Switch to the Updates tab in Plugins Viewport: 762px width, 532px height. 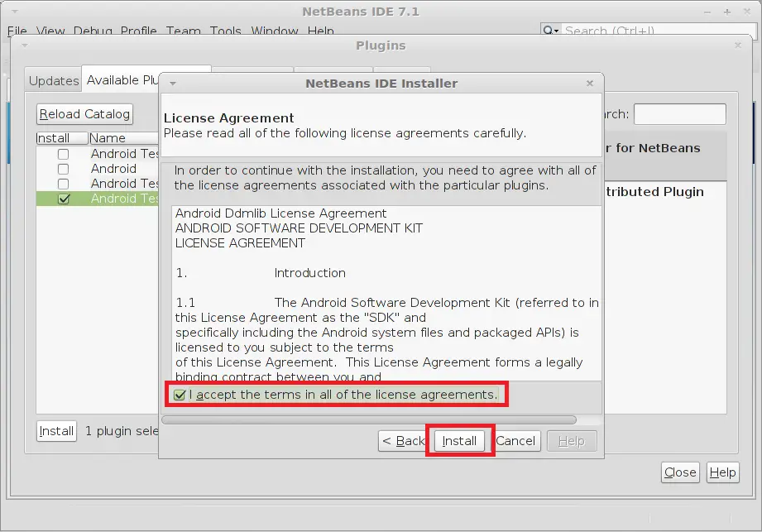pos(54,80)
